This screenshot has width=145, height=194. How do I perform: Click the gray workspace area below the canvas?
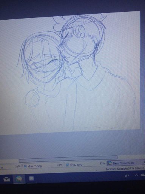71,144
